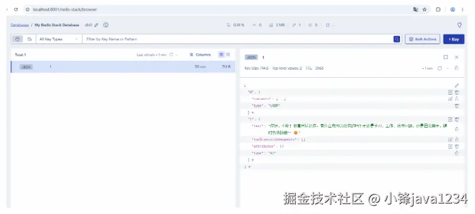
Task: Add a new key with + Key
Action: 454,39
